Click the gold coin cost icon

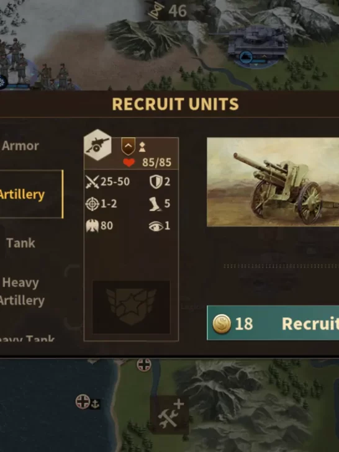coord(222,323)
